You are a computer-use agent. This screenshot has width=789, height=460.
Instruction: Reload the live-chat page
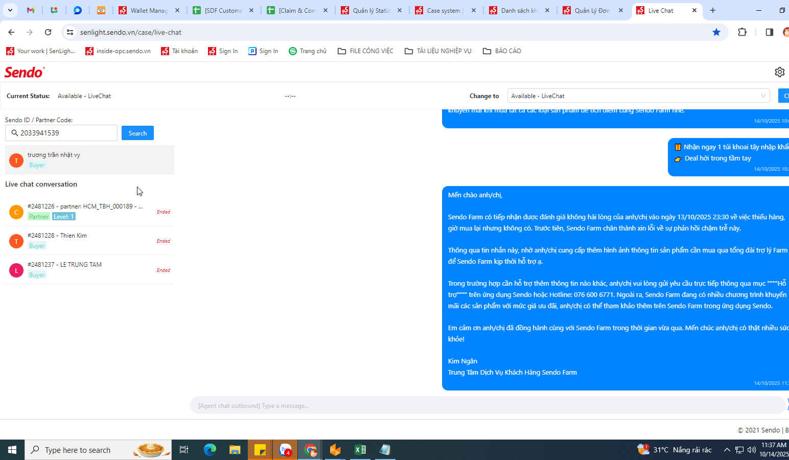click(48, 32)
